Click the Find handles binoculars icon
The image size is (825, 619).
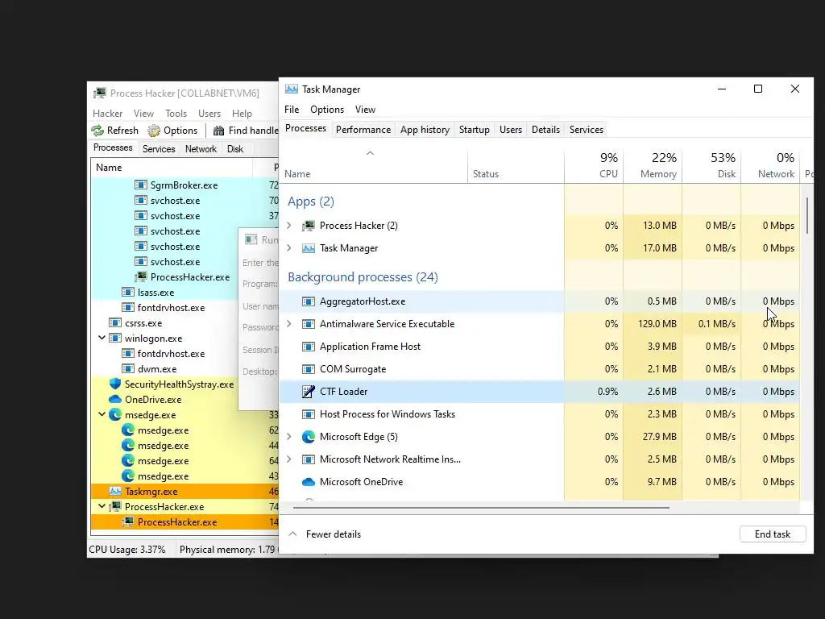click(x=219, y=131)
